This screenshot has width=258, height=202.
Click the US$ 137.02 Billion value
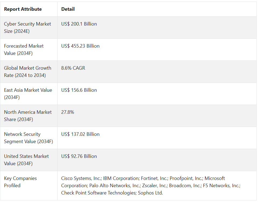tap(80, 134)
